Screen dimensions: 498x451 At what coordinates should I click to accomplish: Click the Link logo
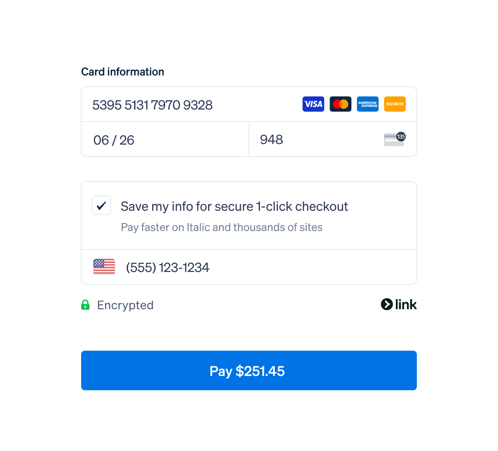click(398, 304)
